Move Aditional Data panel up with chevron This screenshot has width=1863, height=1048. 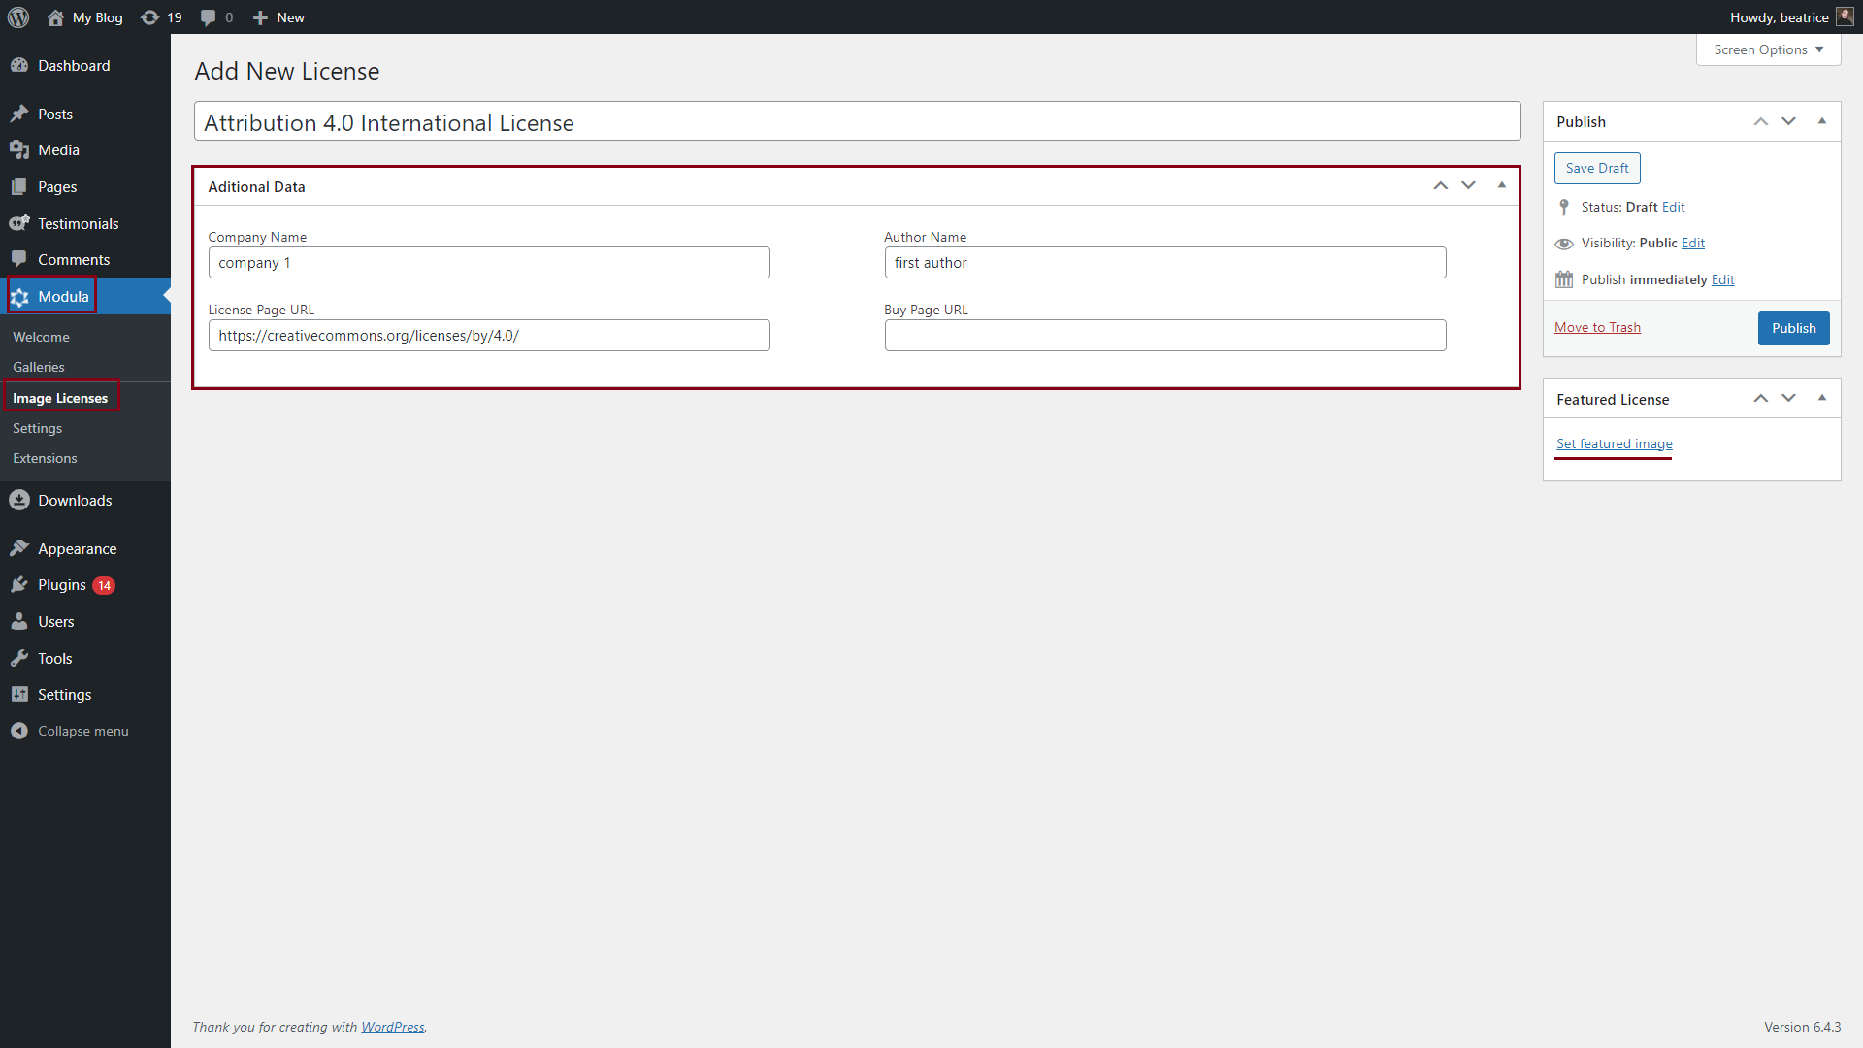click(x=1440, y=185)
